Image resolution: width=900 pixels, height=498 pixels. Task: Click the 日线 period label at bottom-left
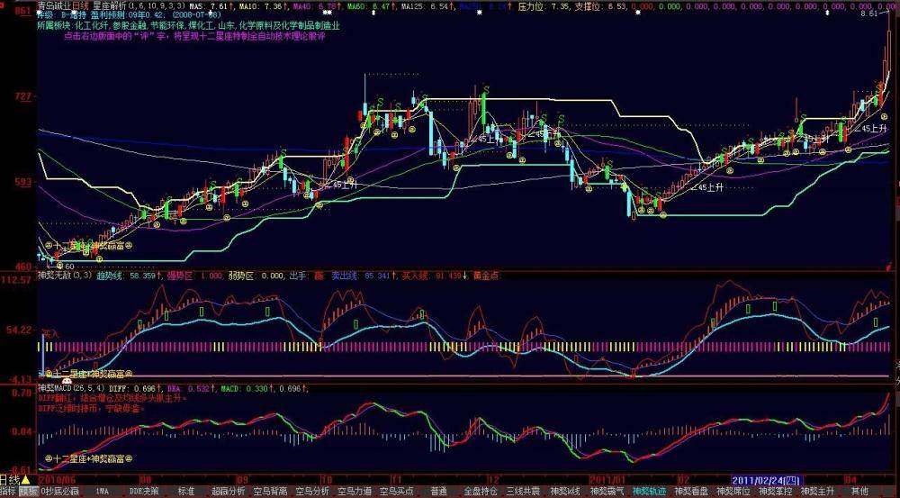[10, 480]
